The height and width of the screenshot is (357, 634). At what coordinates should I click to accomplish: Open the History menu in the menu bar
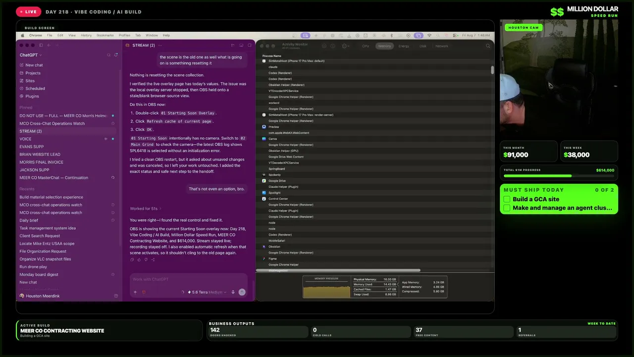[x=86, y=35]
